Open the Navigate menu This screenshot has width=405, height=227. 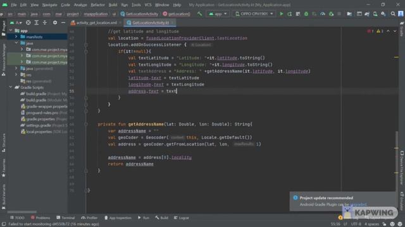click(x=49, y=5)
